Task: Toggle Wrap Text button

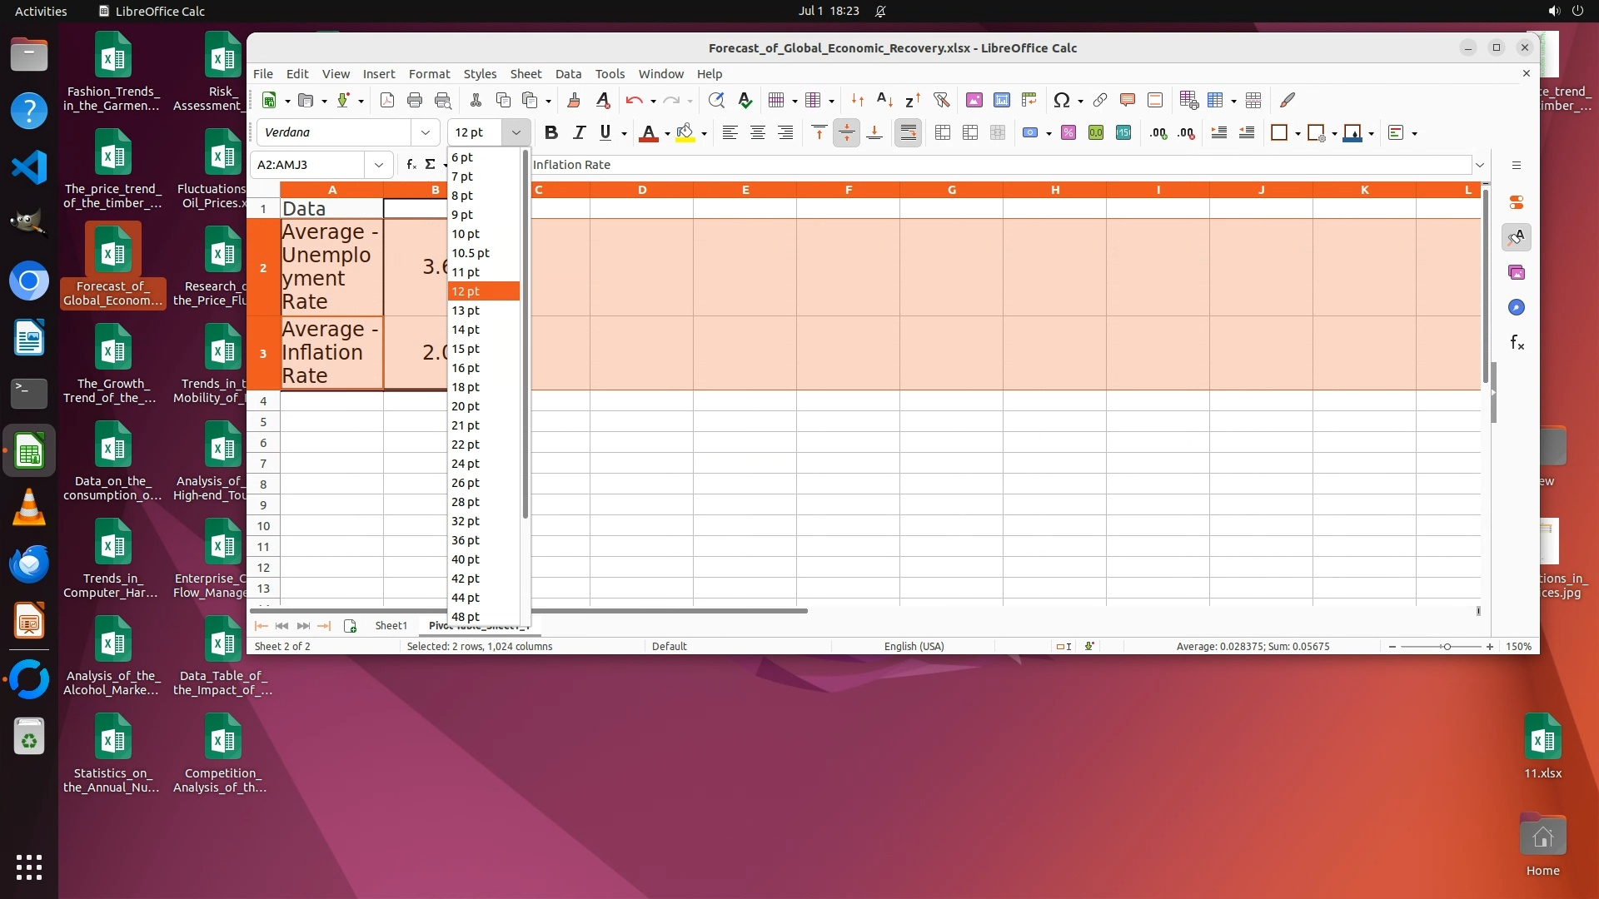Action: coord(908,132)
